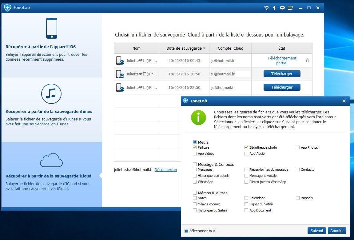Click the iCloud cloud icon in sidebar

point(51,160)
